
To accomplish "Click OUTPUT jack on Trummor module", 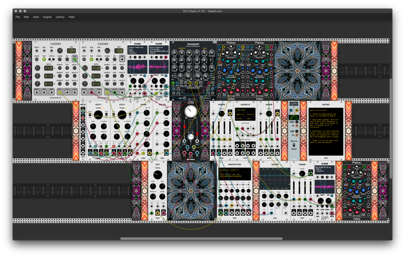I will coord(202,98).
